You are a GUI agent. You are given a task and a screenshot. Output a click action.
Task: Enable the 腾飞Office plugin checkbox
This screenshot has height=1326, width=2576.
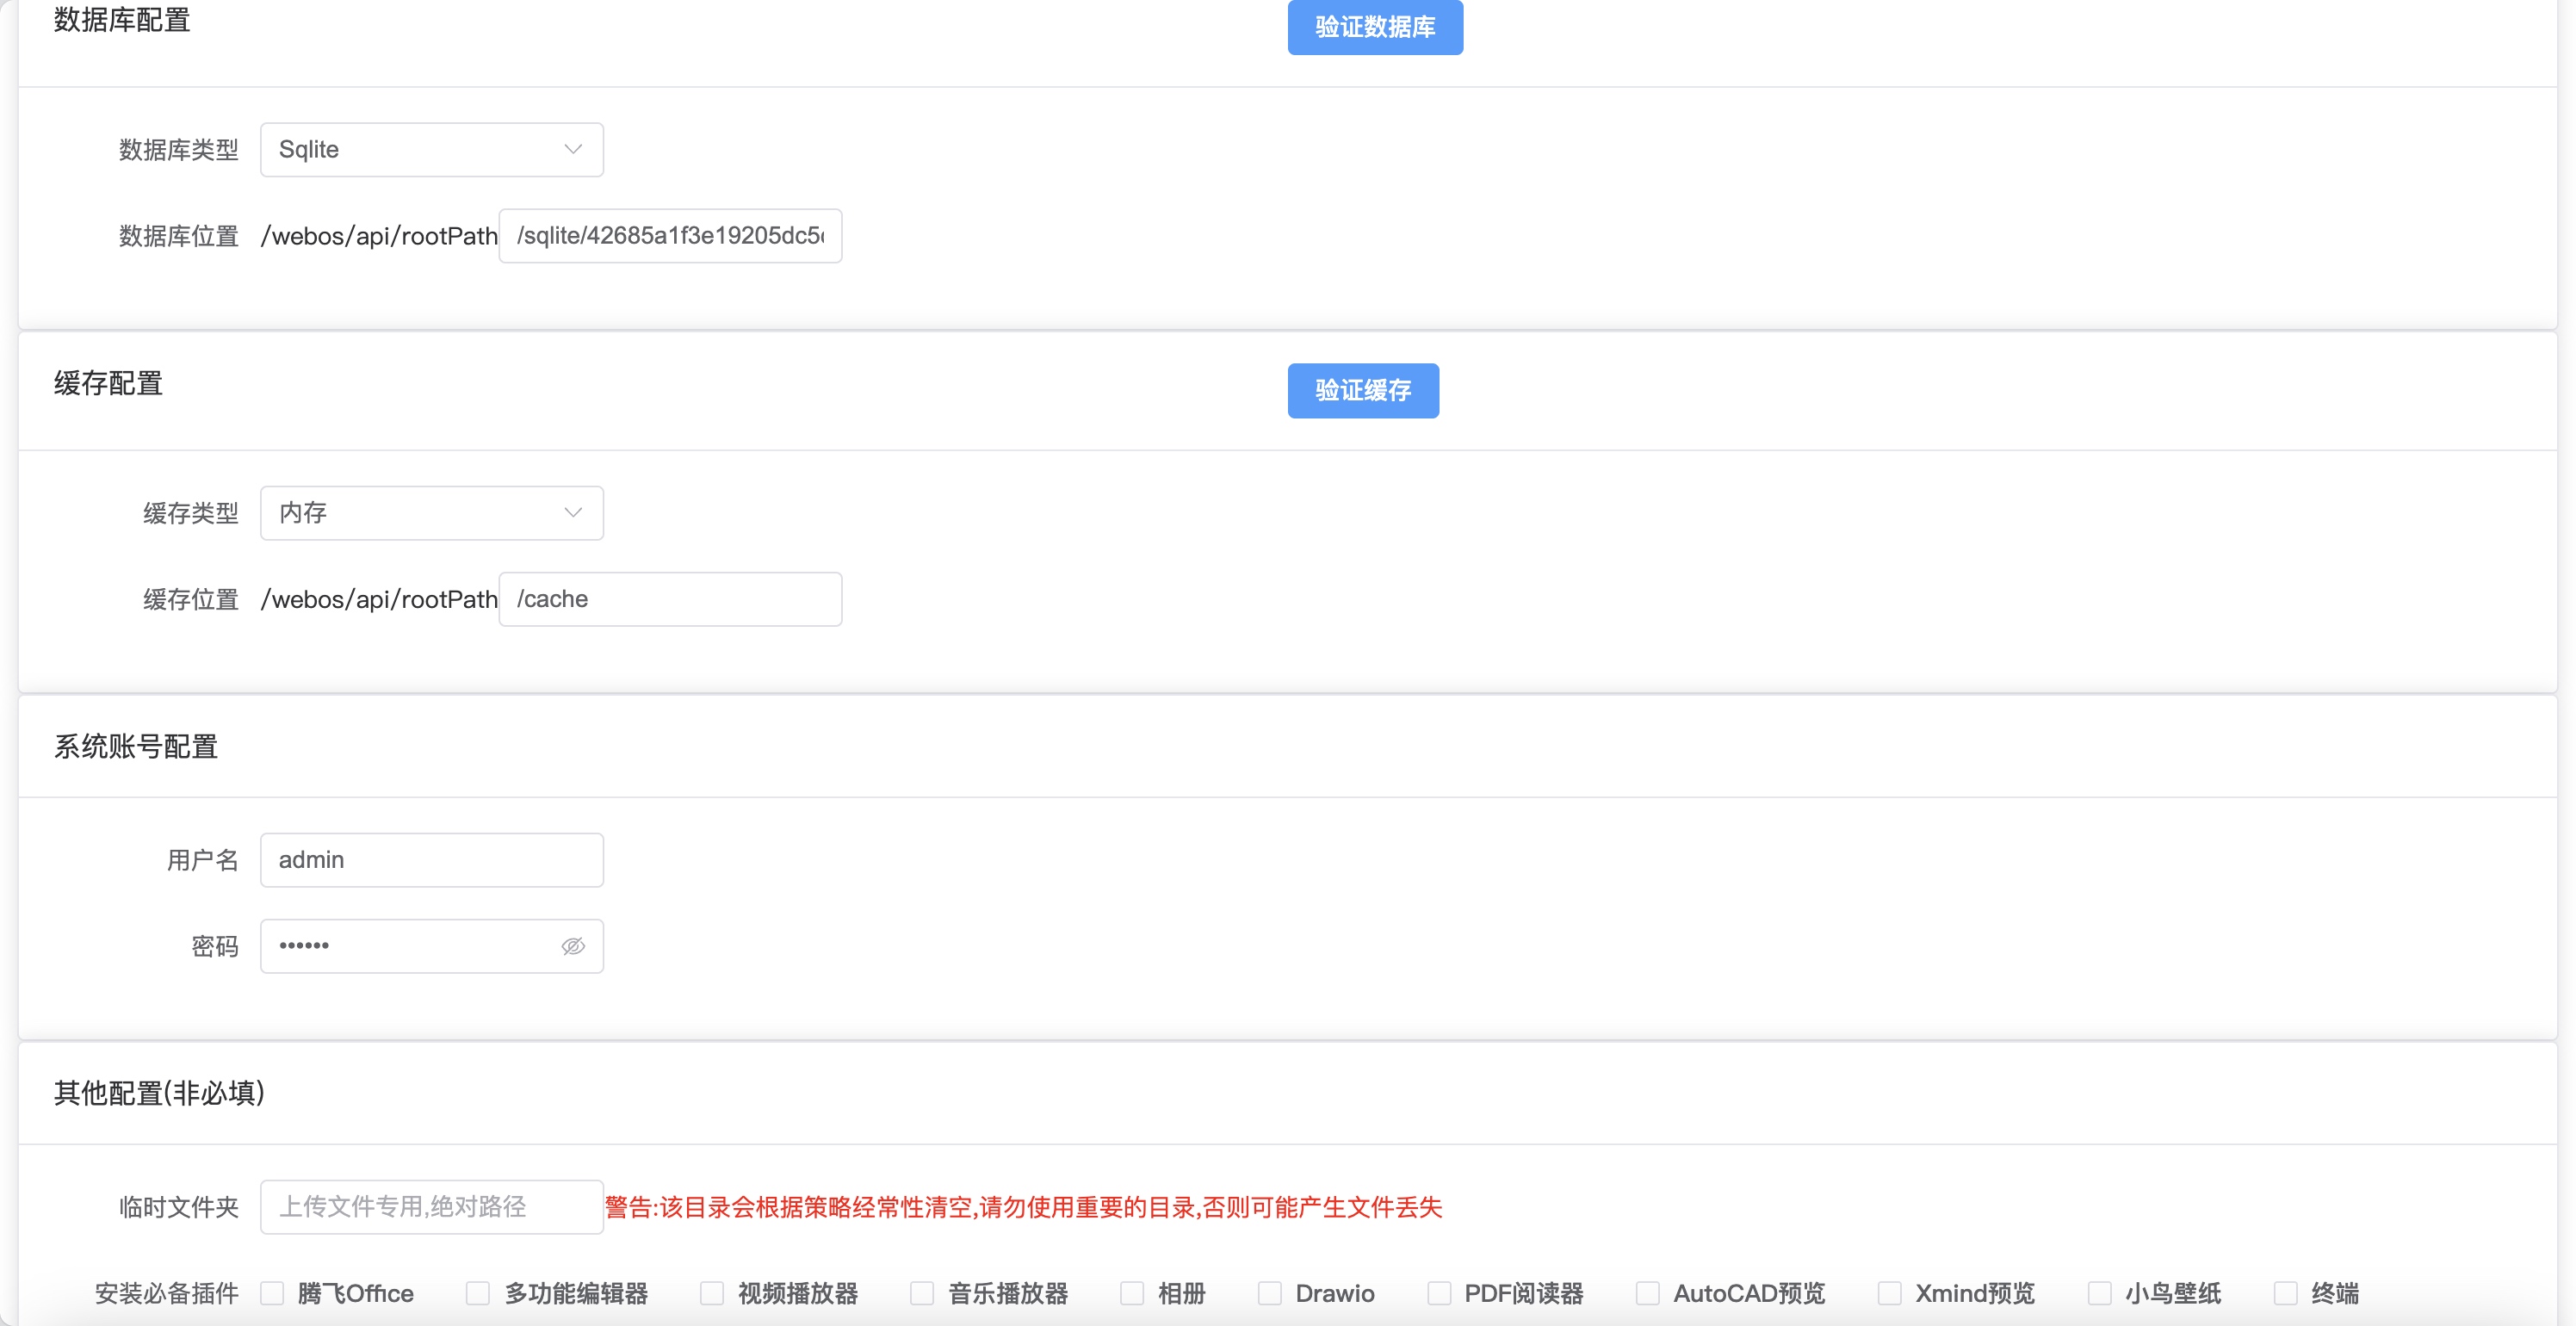(x=272, y=1293)
